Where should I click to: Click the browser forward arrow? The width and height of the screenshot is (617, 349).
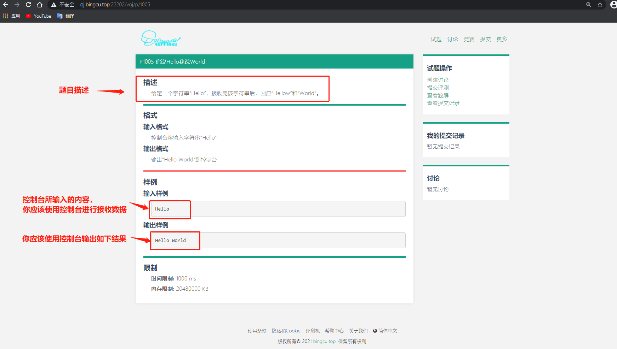pyautogui.click(x=17, y=5)
